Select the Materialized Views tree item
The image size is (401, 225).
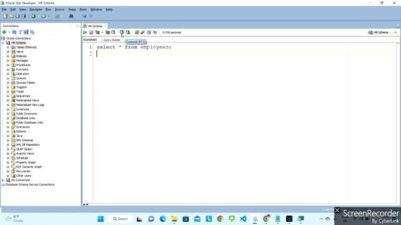28,100
